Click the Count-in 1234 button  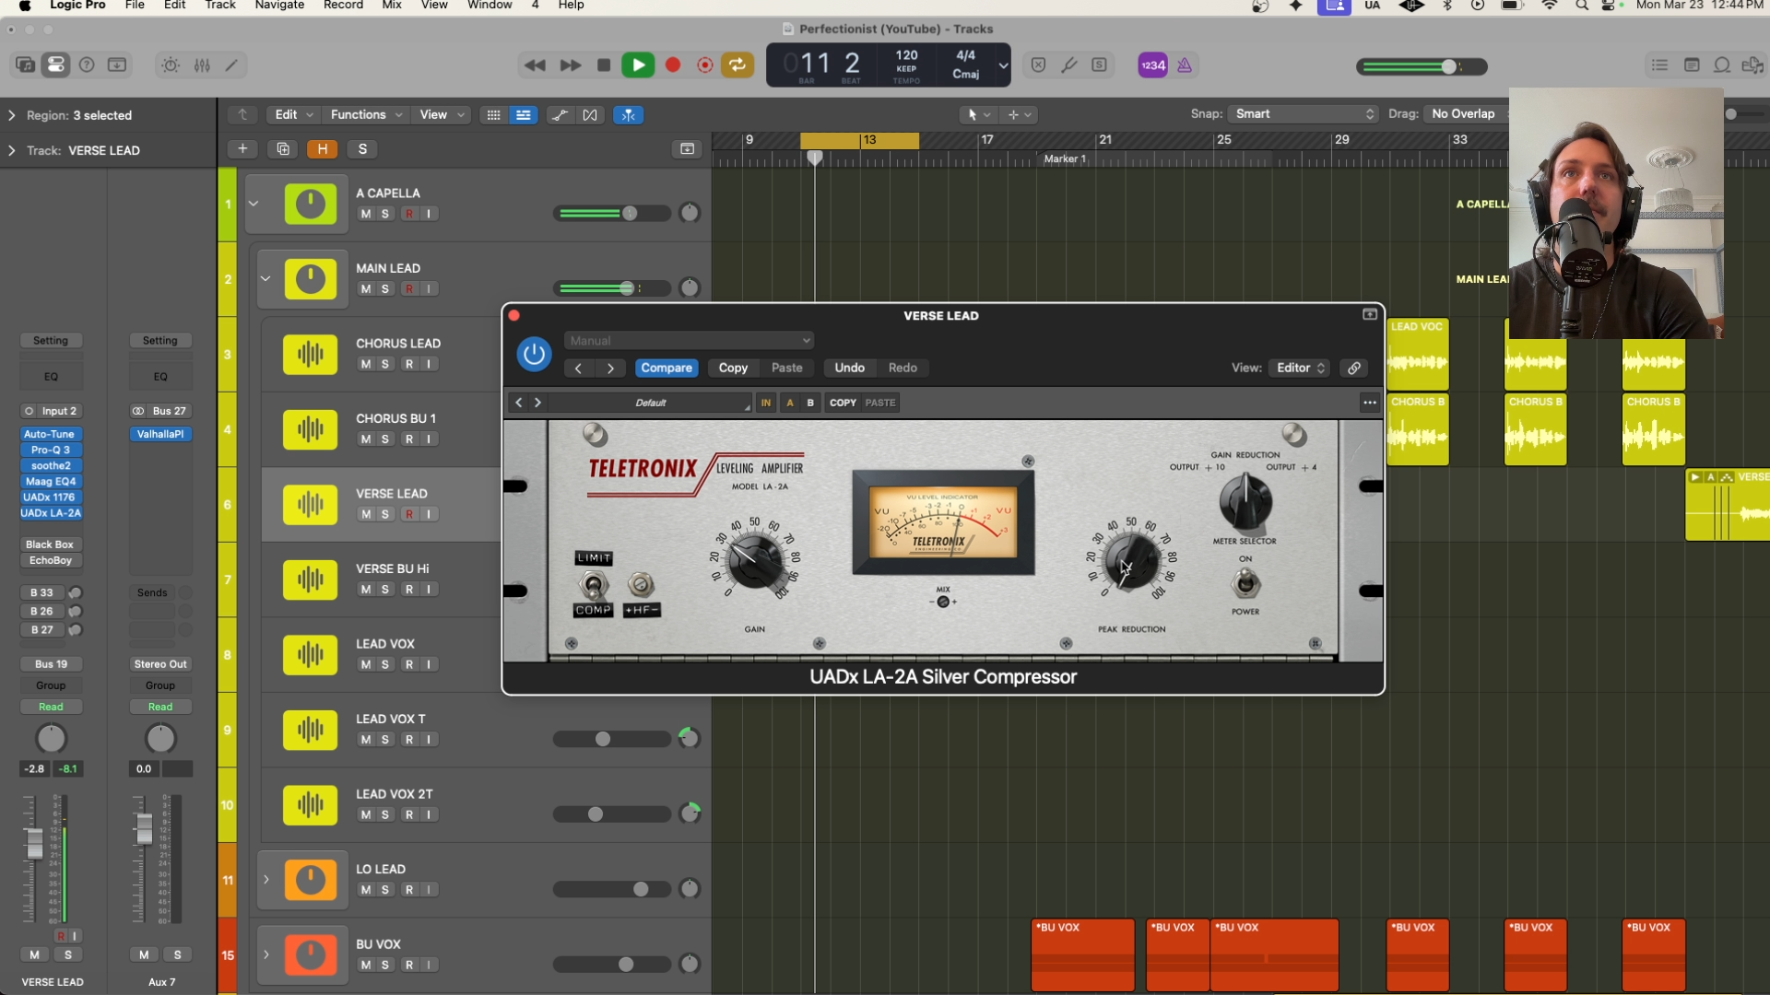click(1152, 65)
